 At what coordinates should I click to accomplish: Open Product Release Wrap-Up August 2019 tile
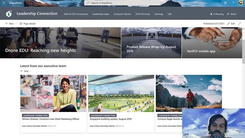[x=152, y=43]
